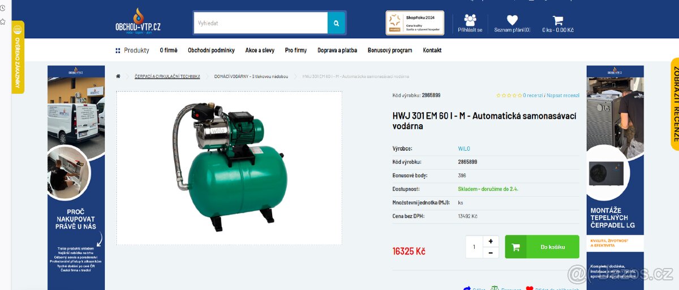Click the OBCHOD-VTP.CZ logo
Image resolution: width=679 pixels, height=290 pixels.
pyautogui.click(x=138, y=21)
